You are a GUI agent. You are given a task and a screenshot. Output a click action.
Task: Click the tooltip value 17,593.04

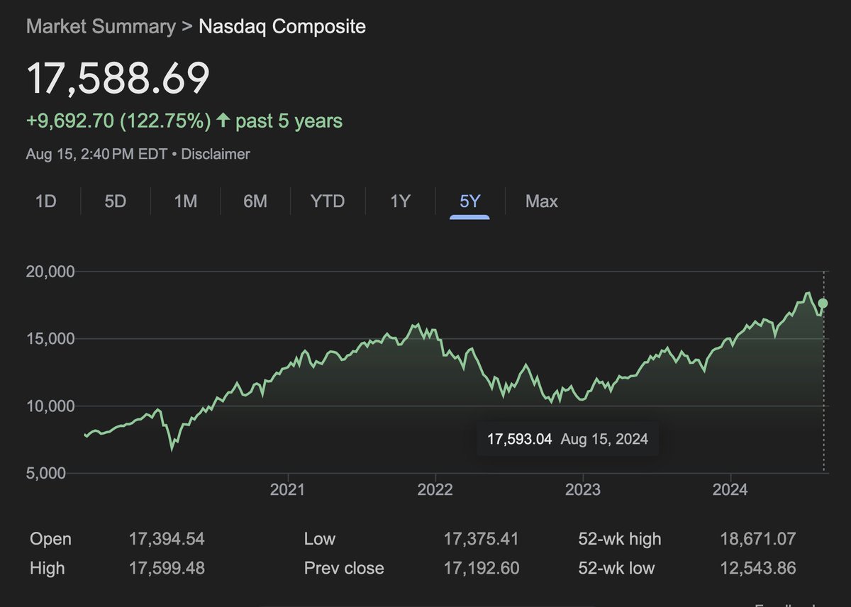[519, 439]
